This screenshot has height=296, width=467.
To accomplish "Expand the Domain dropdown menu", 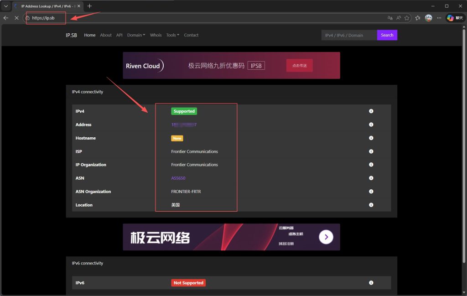I will click(136, 35).
